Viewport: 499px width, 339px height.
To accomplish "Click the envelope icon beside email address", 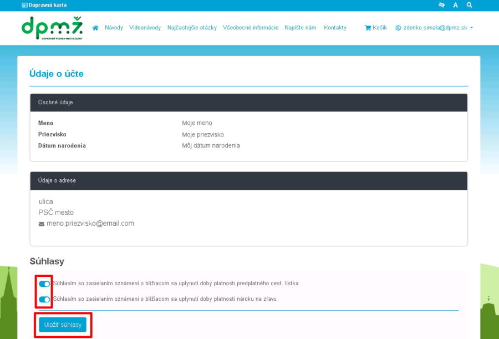I will pos(41,224).
